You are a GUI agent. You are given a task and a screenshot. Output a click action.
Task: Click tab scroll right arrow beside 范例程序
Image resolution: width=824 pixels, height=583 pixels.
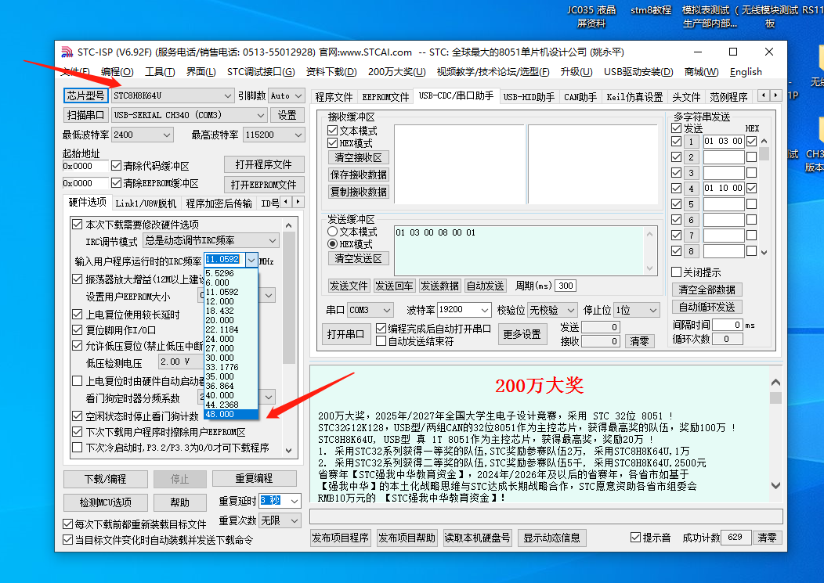point(775,95)
